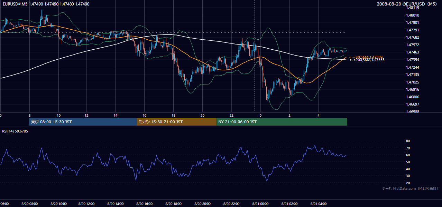Viewport: 442px width, 207px height.
Task: Click RSI scale value 60
Action: tap(408, 155)
